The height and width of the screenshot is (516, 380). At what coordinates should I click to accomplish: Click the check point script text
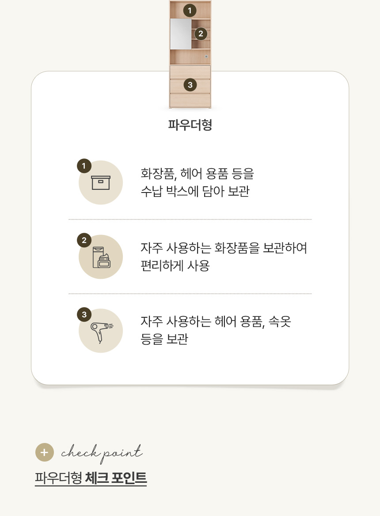pos(102,453)
